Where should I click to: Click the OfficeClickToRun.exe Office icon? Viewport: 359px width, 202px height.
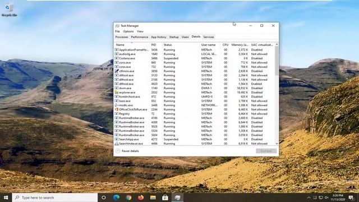click(x=117, y=109)
